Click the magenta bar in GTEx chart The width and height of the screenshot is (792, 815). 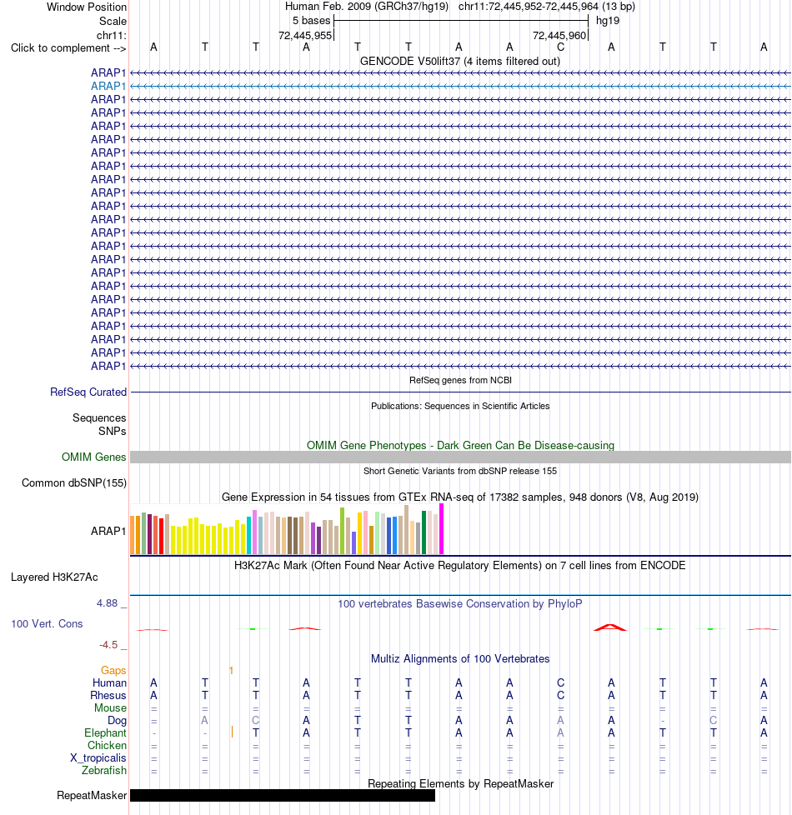[442, 529]
